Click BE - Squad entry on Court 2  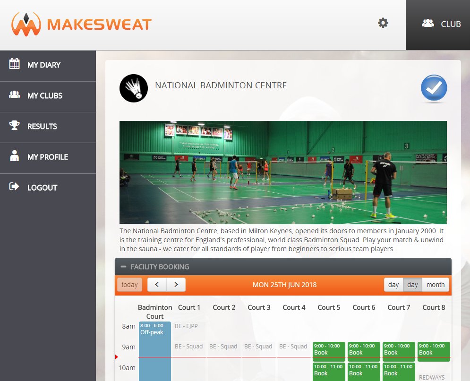coord(223,347)
